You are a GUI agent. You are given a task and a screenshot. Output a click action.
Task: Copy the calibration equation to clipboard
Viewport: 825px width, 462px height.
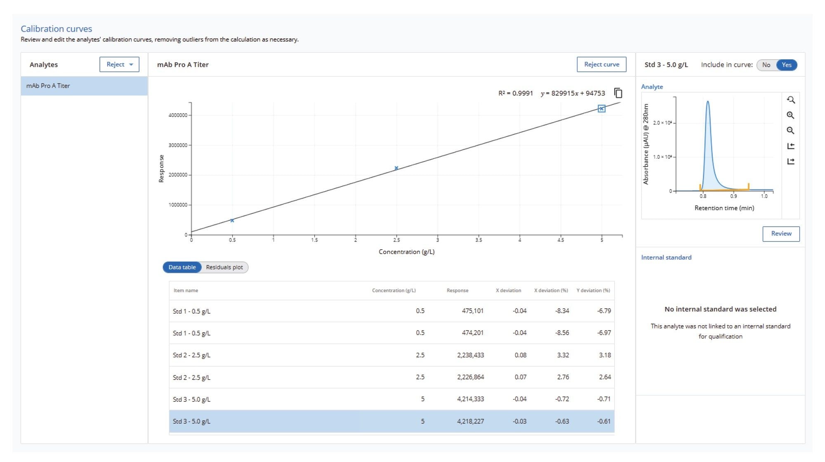[x=618, y=93]
